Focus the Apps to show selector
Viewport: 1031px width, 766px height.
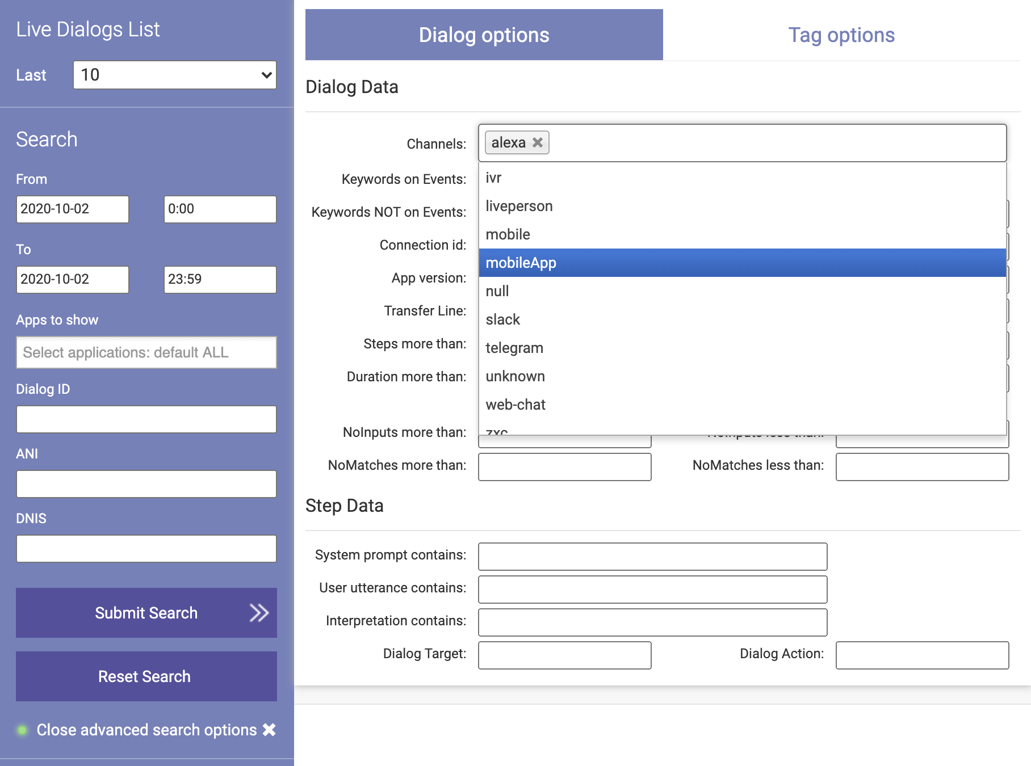[x=146, y=352]
